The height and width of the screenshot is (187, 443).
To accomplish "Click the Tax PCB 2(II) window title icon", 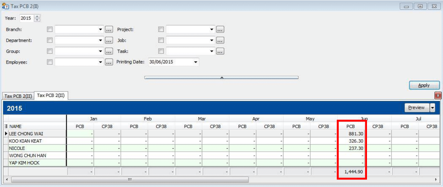I will pos(6,6).
